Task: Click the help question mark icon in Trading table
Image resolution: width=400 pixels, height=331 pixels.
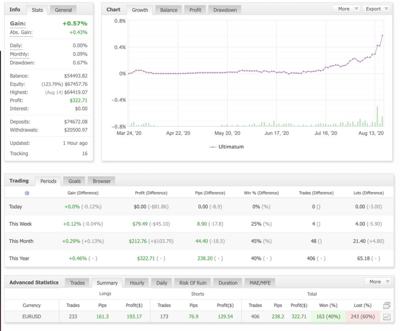Action: coord(27,193)
